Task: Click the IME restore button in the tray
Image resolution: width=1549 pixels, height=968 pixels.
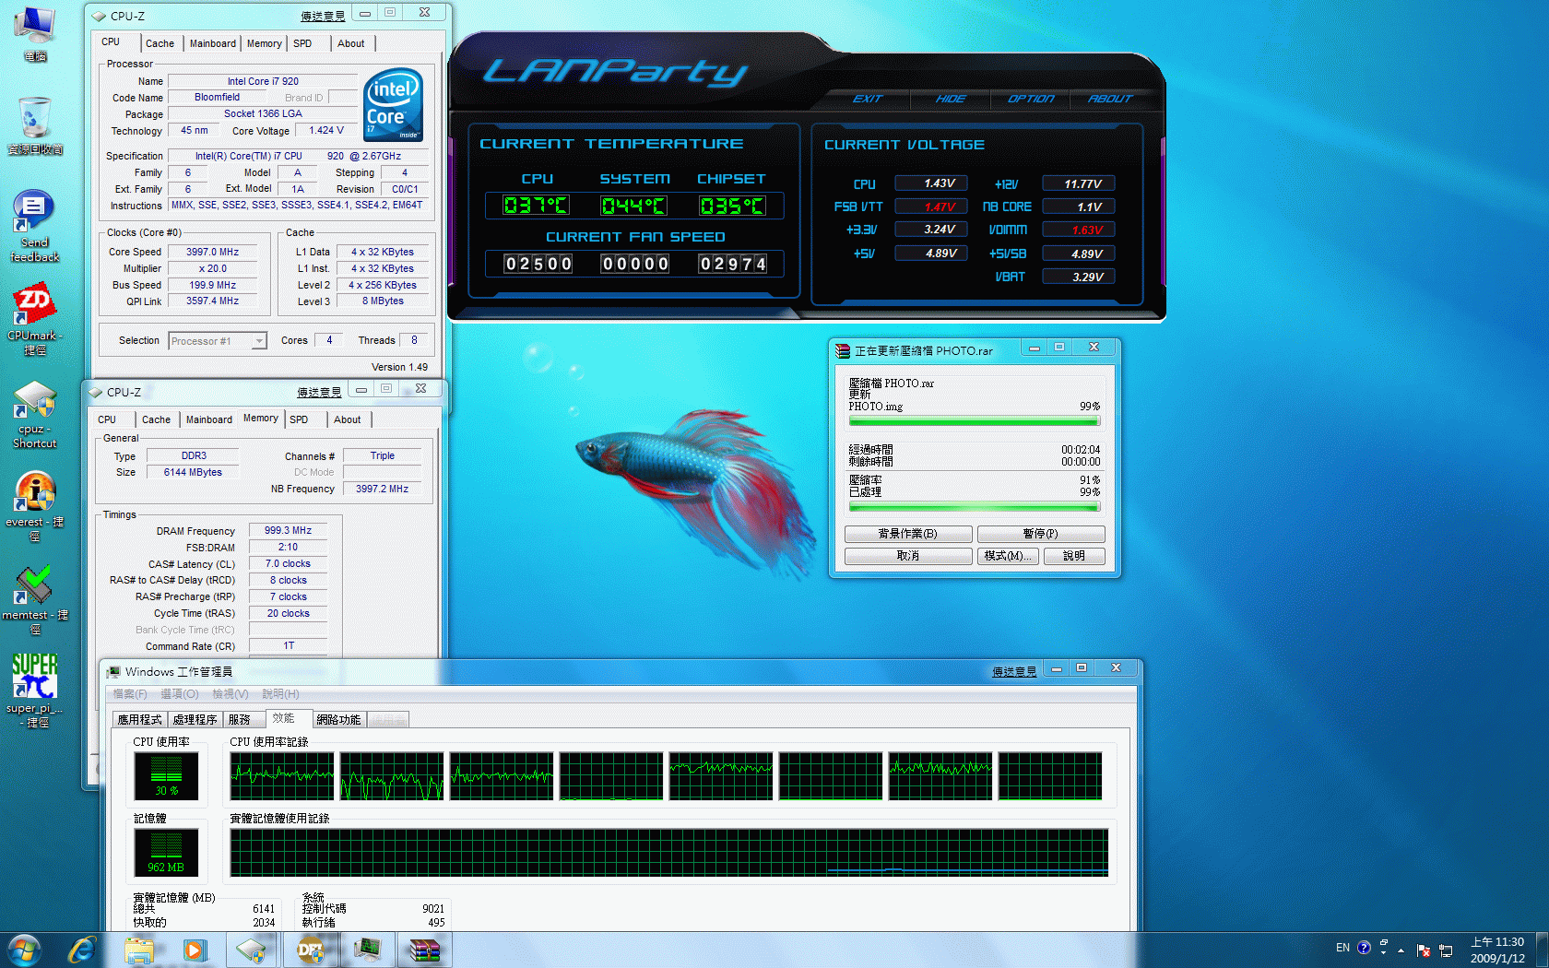Action: [x=1383, y=942]
